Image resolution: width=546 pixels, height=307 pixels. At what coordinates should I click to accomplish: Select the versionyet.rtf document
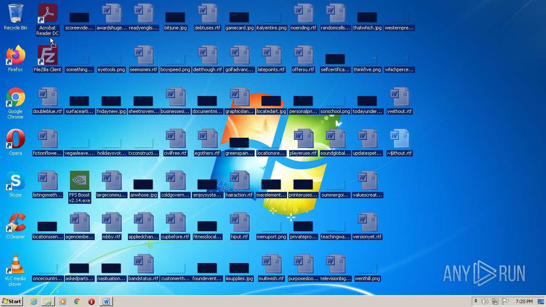367,226
